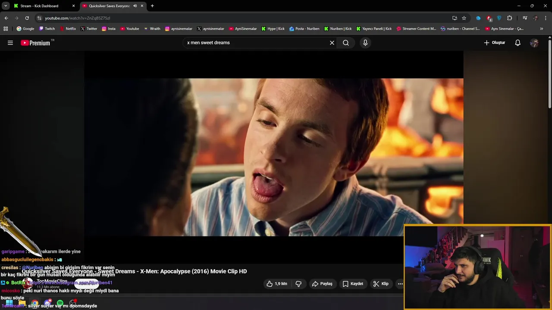Click the Kaydet save button

[353, 284]
